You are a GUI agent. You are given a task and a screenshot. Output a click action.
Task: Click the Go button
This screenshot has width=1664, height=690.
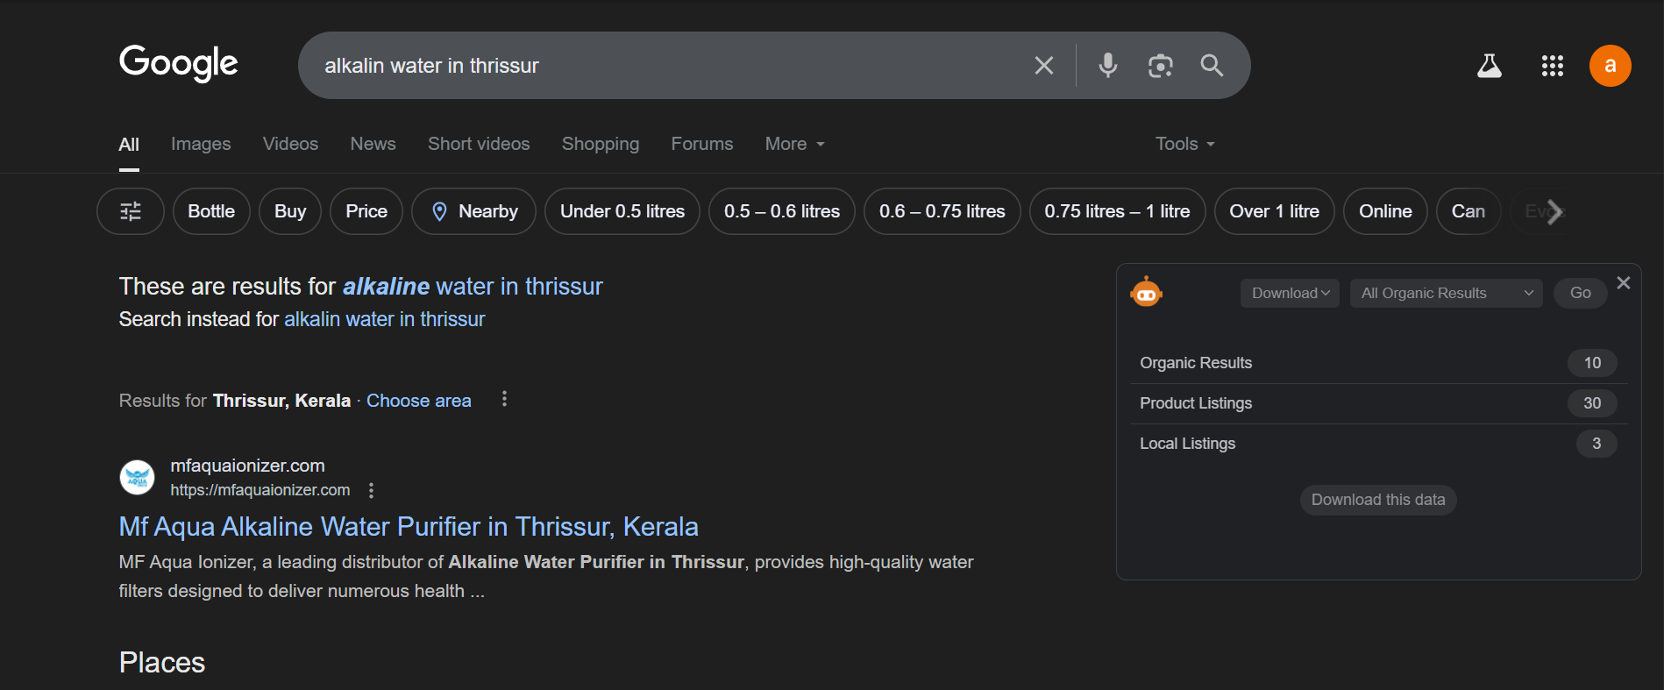(x=1580, y=293)
